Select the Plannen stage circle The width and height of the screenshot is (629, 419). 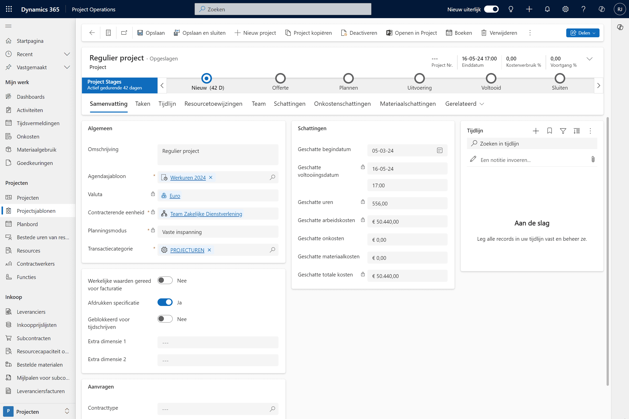349,78
